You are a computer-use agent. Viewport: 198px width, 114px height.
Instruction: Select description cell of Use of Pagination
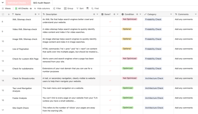[71, 50]
